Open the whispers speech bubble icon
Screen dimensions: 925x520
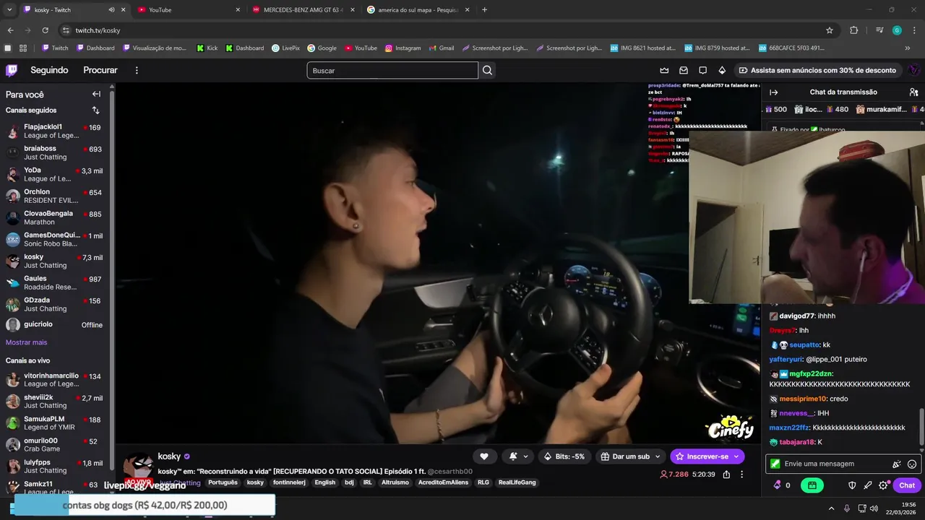coord(702,70)
